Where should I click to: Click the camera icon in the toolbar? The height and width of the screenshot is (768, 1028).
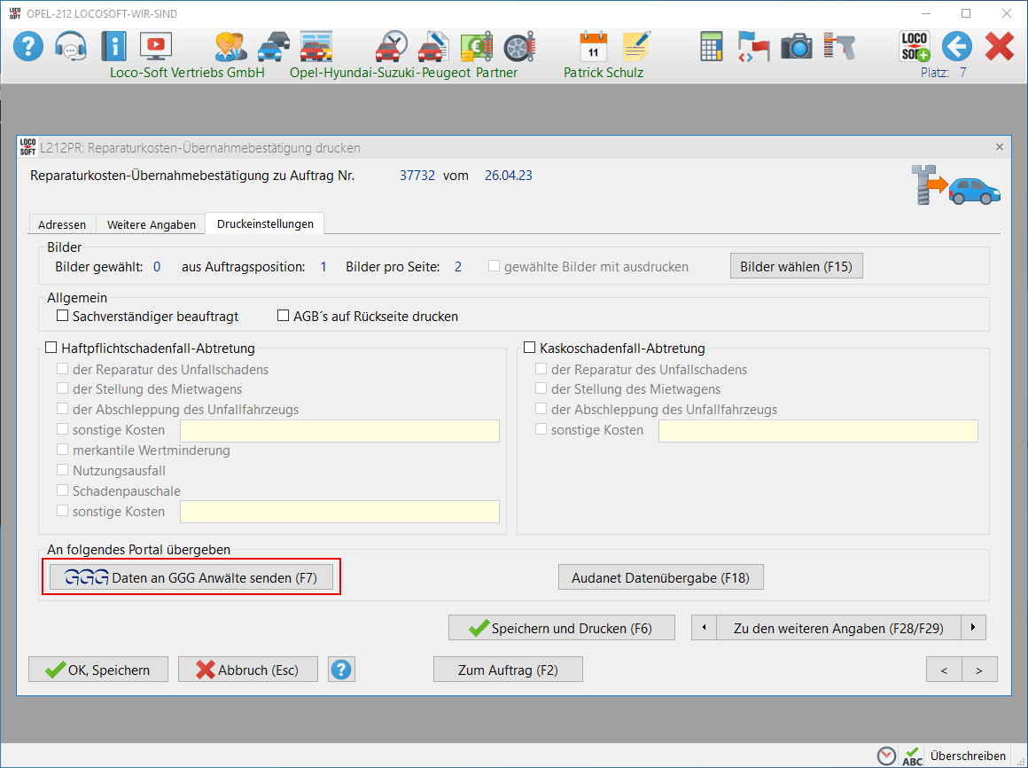click(x=796, y=45)
